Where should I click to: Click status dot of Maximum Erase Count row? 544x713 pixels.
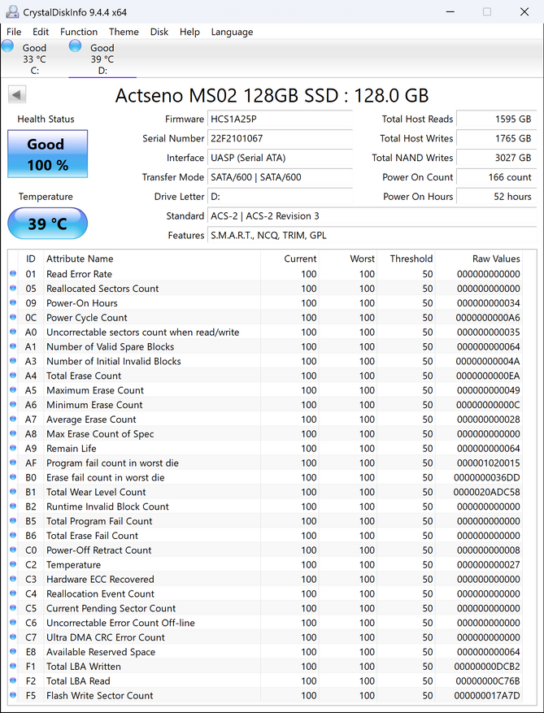point(13,390)
